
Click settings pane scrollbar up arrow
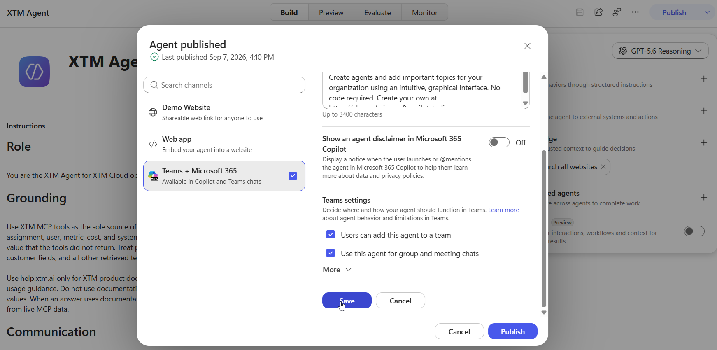(x=544, y=77)
